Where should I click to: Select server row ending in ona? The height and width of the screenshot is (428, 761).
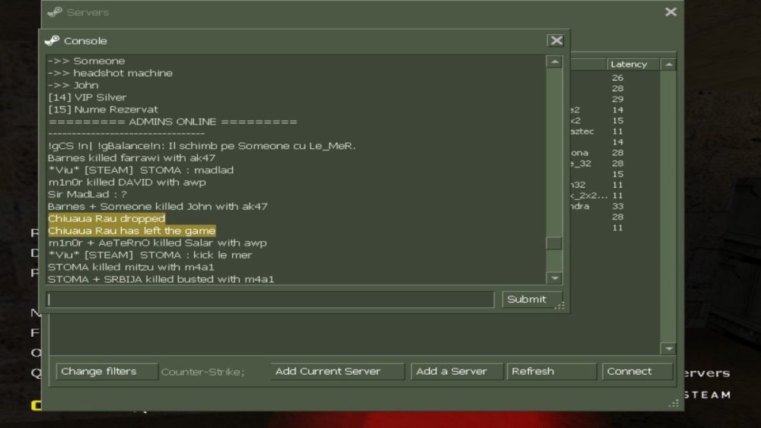[x=615, y=153]
